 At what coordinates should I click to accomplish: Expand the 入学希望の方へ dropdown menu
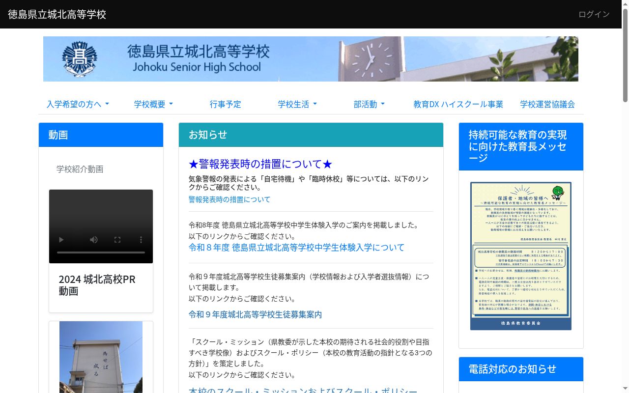point(78,104)
